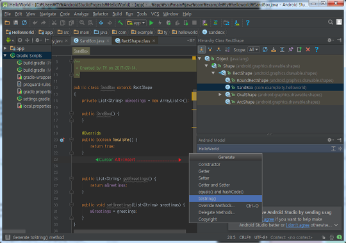Click the Debug app bug icon
This screenshot has width=346, height=243.
click(169, 22)
